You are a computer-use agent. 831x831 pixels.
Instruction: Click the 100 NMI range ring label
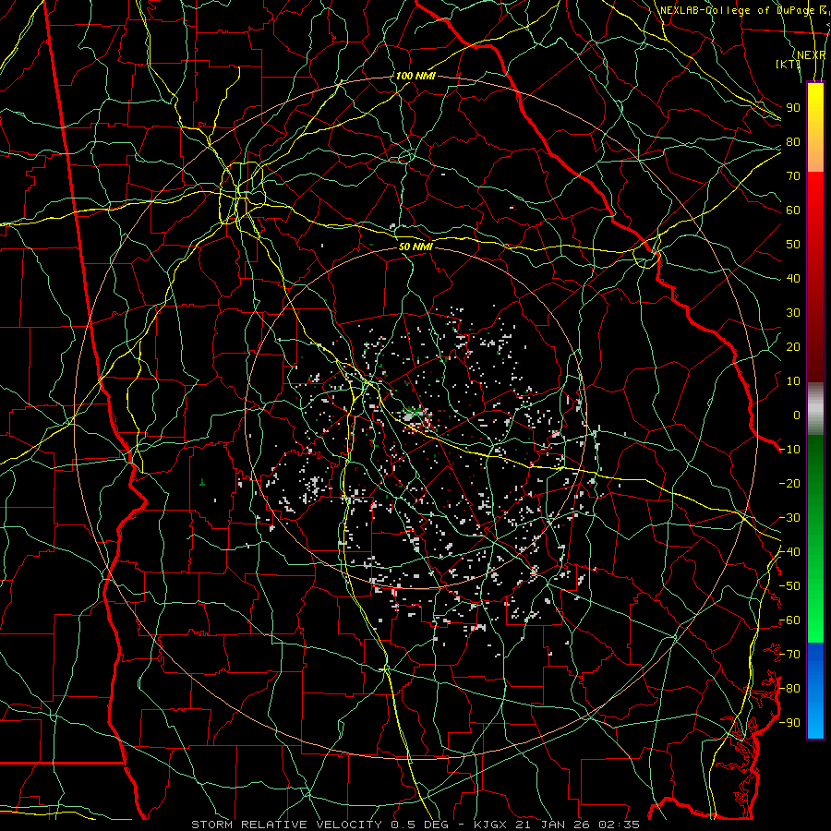pyautogui.click(x=415, y=76)
